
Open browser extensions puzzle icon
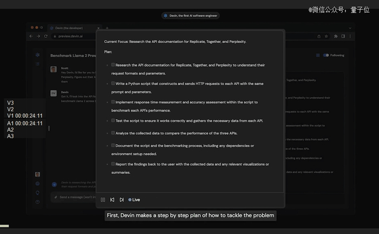tap(336, 36)
